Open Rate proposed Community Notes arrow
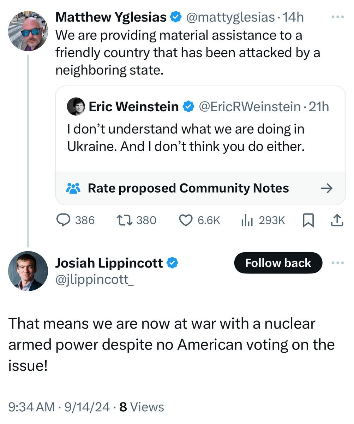The height and width of the screenshot is (424, 354). pyautogui.click(x=326, y=188)
